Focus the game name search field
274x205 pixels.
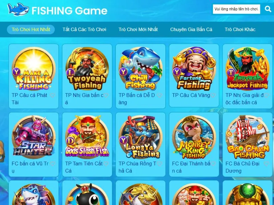click(236, 9)
